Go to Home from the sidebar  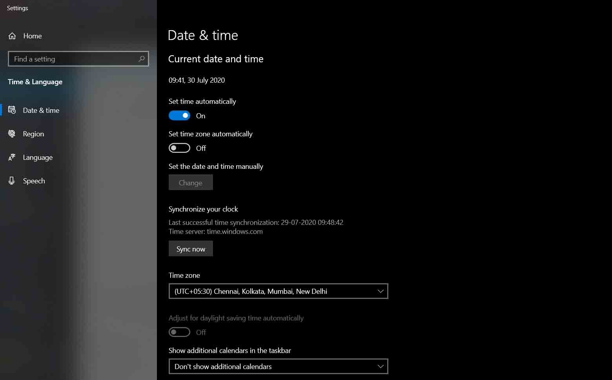pos(33,36)
